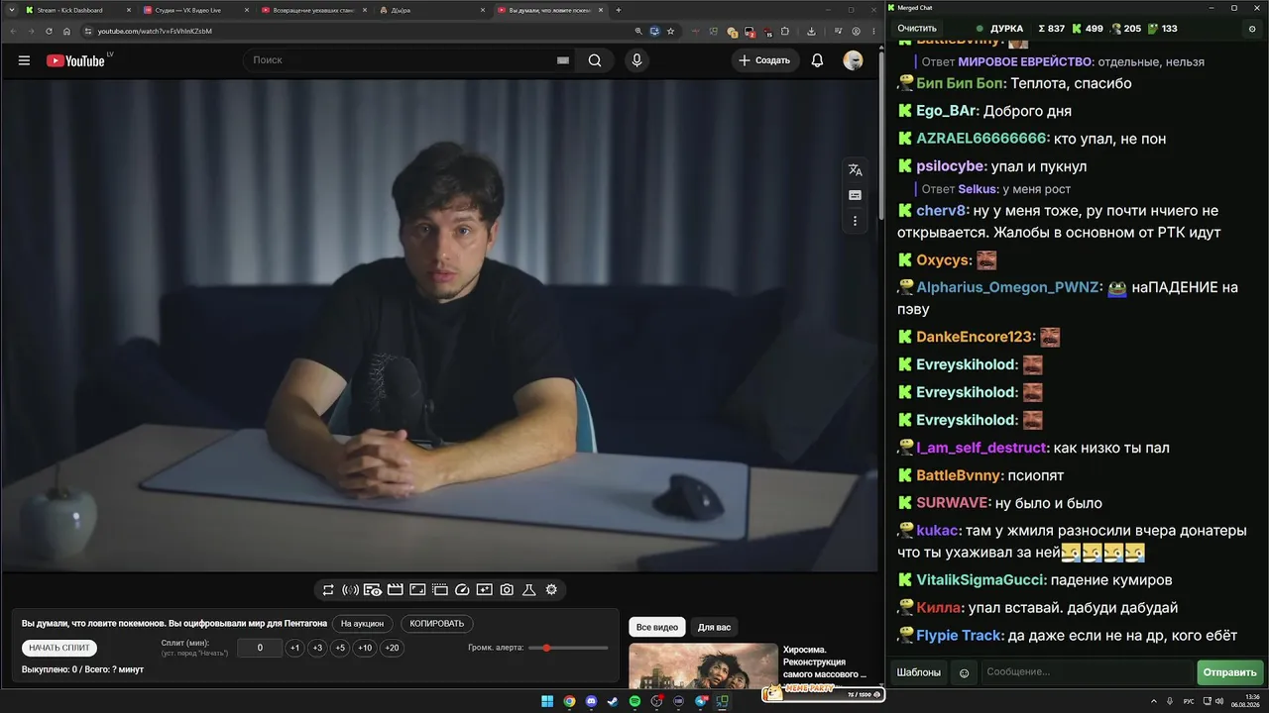This screenshot has width=1269, height=713.
Task: Click the clapperboard icon in the player toolbar
Action: tap(395, 589)
